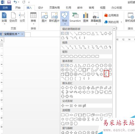Screen dimensions: 135x134
Task: Select the triangle in 最近使用的形状
Action: click(x=93, y=33)
